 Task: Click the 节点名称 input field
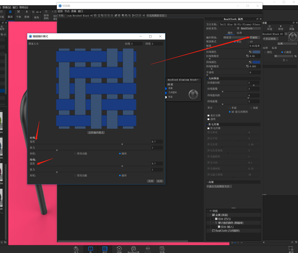[240, 25]
